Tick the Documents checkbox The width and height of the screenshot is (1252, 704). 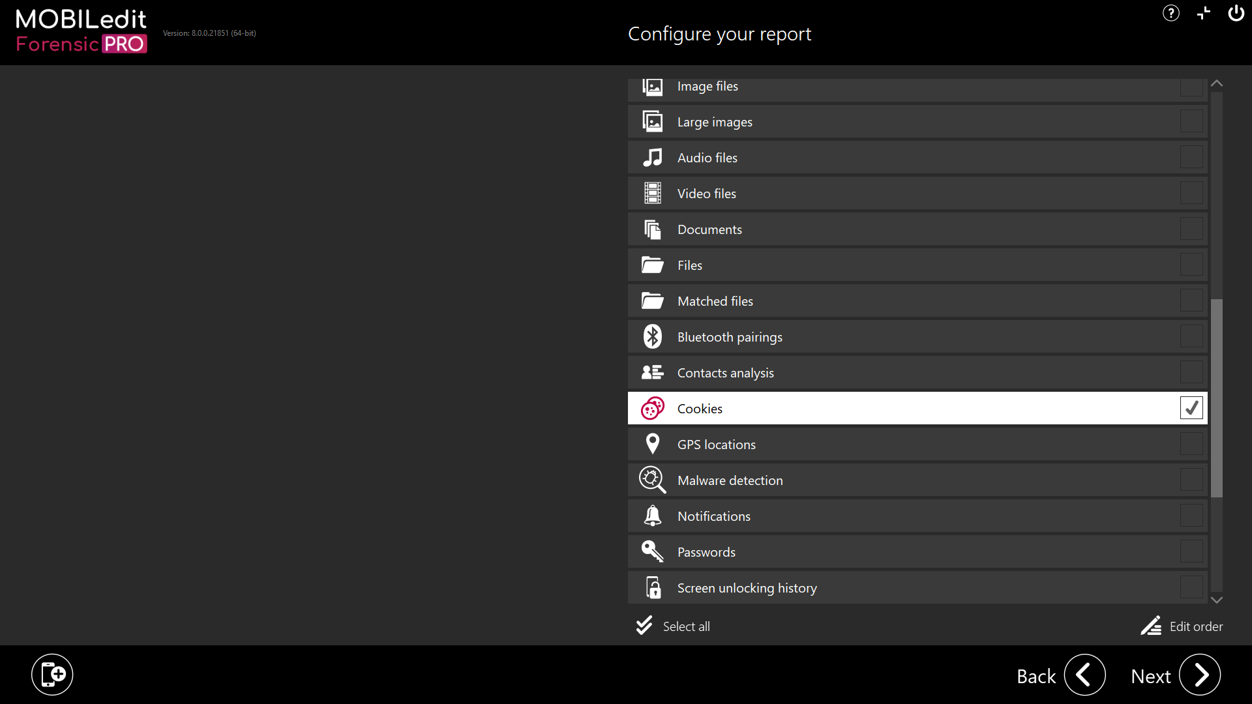tap(1191, 229)
